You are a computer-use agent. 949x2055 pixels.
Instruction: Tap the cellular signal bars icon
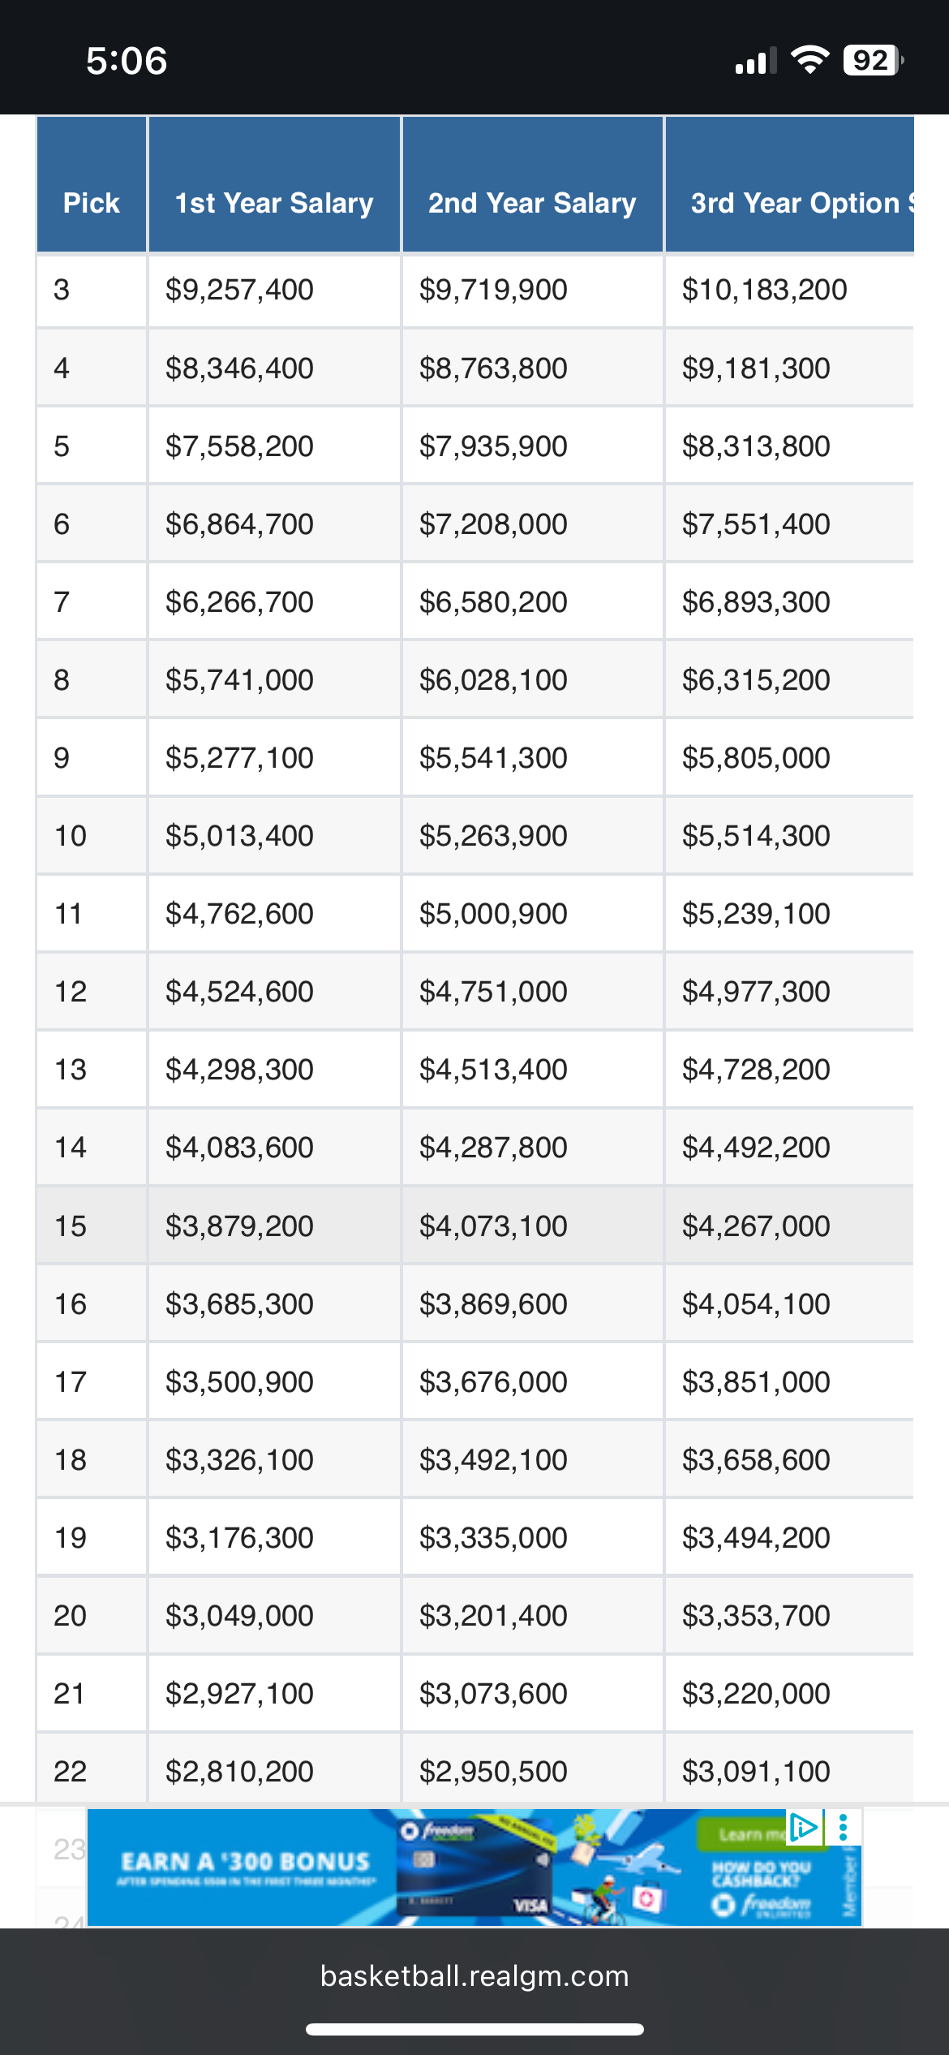755,61
